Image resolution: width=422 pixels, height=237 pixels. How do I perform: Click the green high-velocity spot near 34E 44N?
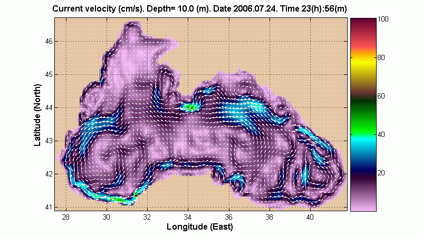point(190,108)
